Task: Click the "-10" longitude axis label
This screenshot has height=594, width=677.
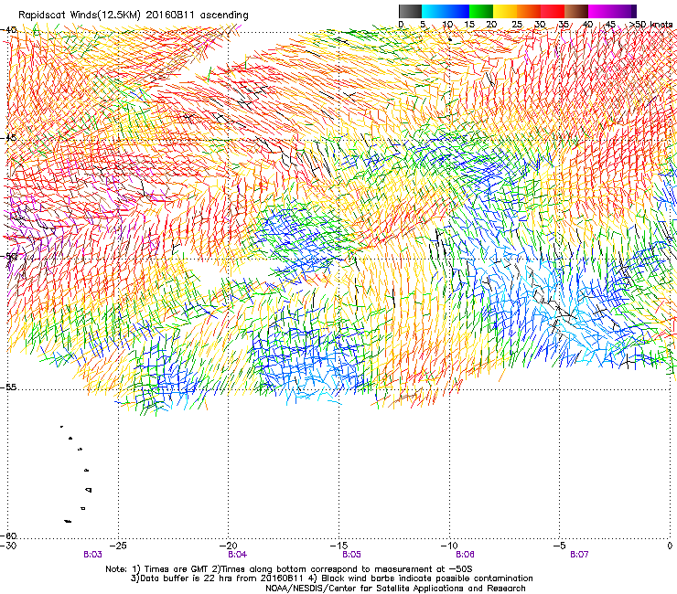Action: click(x=449, y=546)
